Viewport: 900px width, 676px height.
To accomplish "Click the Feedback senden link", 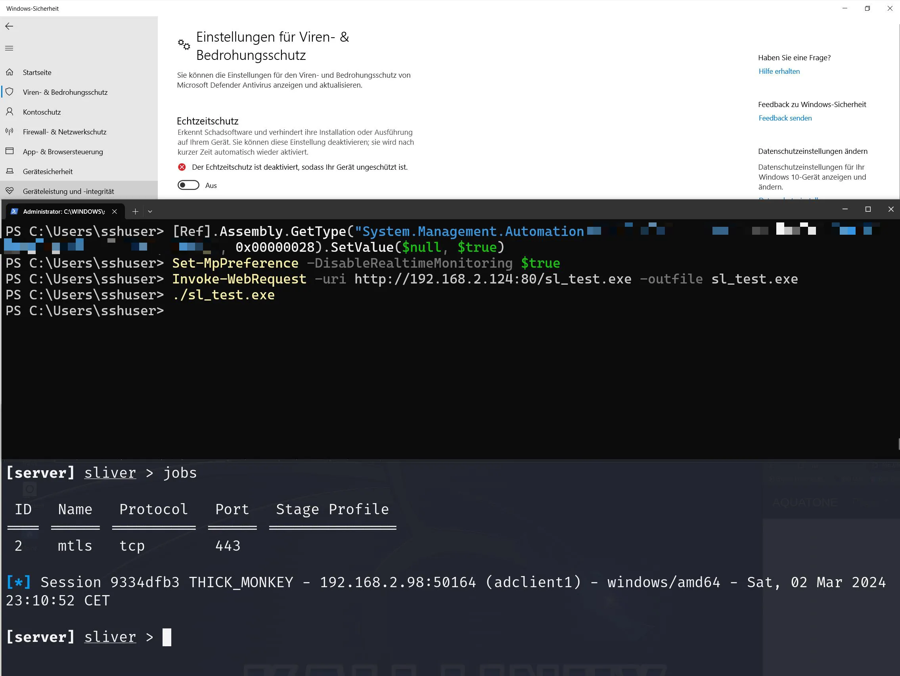I will (785, 118).
